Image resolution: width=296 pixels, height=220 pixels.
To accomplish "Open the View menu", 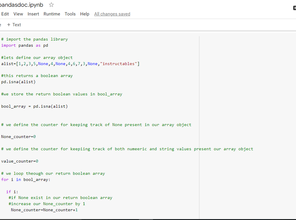I will [x=18, y=14].
